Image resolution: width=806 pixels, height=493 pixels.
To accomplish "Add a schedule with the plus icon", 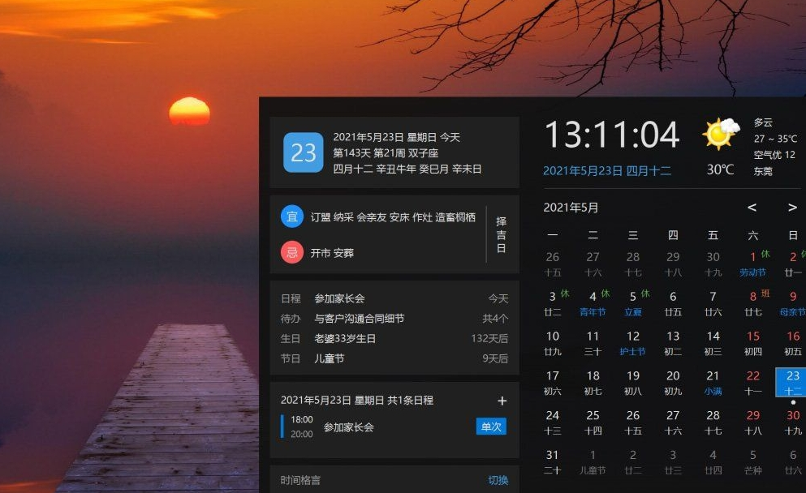I will pyautogui.click(x=502, y=401).
